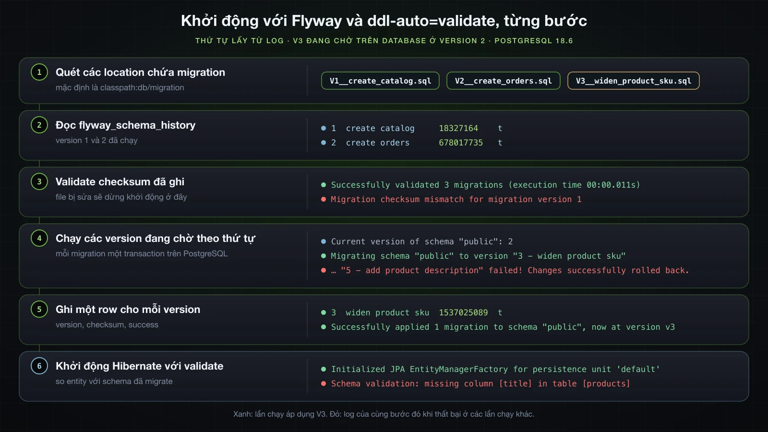Click 'Migrating schema "public" to version' line
The width and height of the screenshot is (768, 432).
coord(473,256)
